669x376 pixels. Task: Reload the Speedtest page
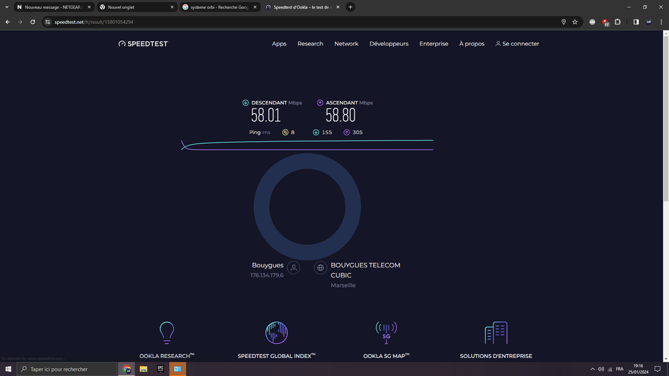point(32,21)
